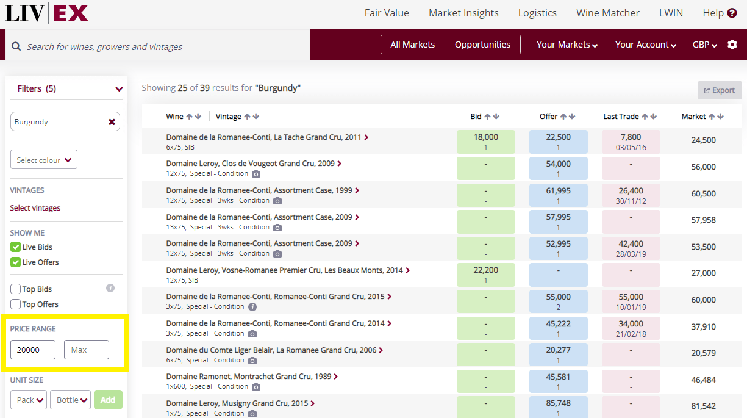Click Select vintages link
Viewport: 747px width, 418px height.
[35, 208]
